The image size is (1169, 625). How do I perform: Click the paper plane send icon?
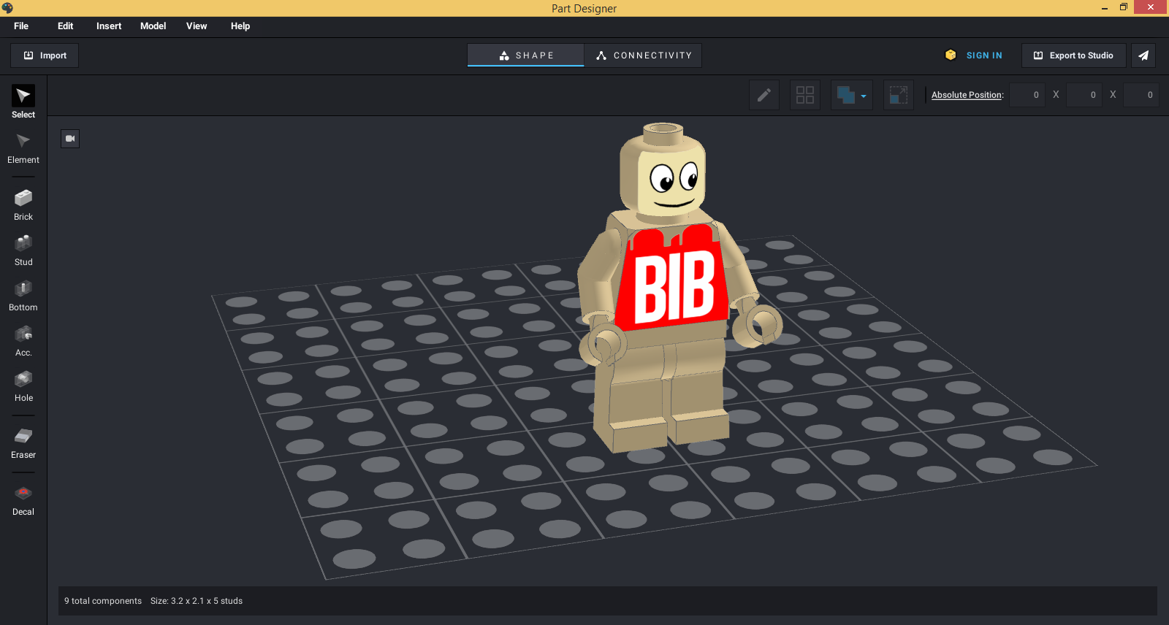(x=1143, y=55)
